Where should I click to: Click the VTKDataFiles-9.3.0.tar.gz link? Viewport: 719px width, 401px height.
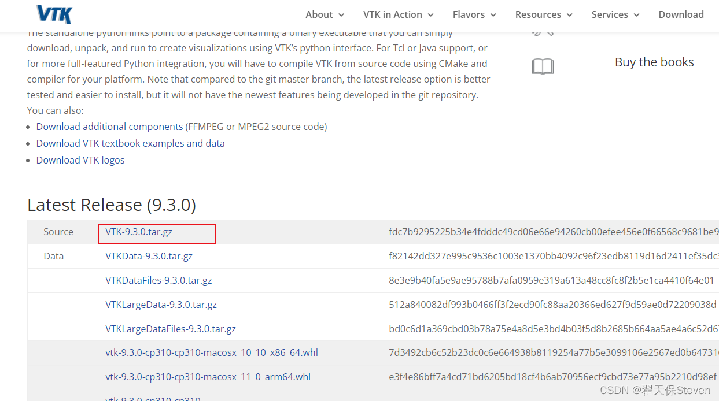pos(158,280)
